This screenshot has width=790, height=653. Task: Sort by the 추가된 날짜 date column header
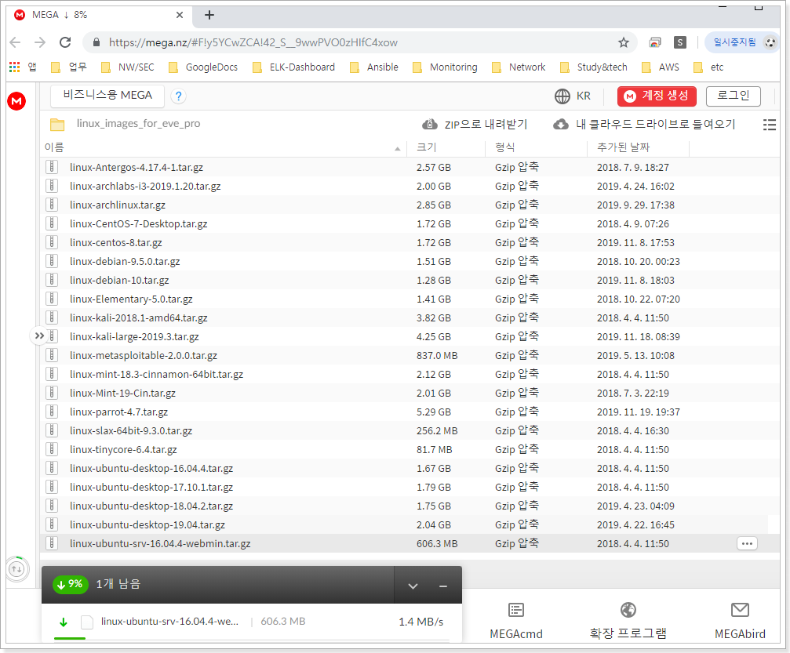pyautogui.click(x=623, y=147)
